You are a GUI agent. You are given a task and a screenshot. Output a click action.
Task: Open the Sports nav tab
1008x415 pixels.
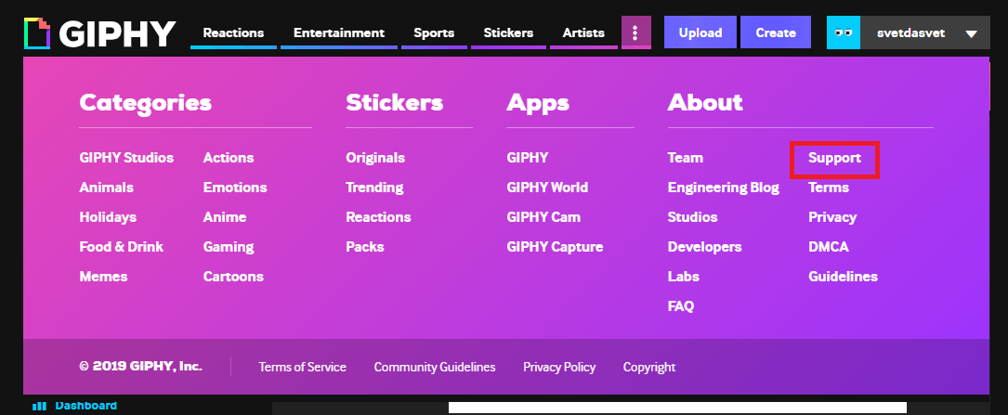[434, 32]
